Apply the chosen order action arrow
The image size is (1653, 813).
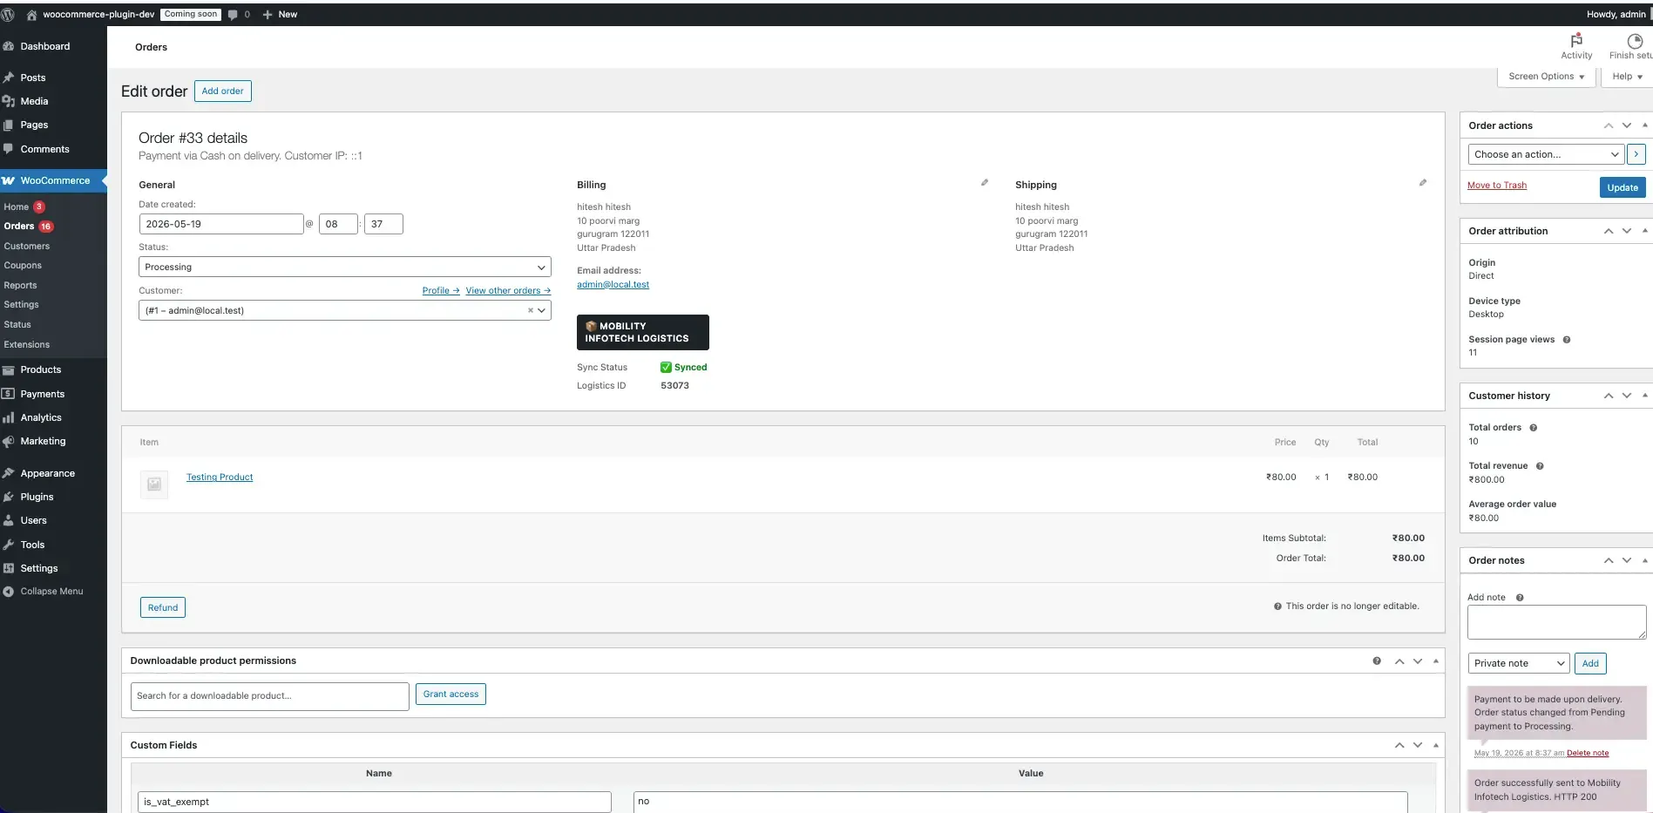click(1636, 154)
